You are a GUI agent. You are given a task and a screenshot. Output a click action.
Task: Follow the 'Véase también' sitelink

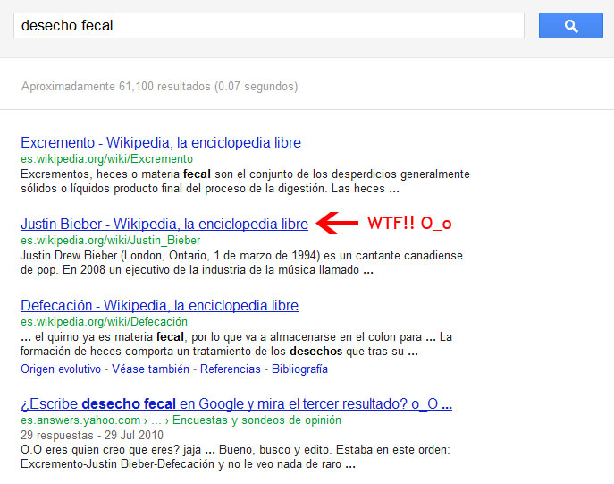[x=150, y=369]
